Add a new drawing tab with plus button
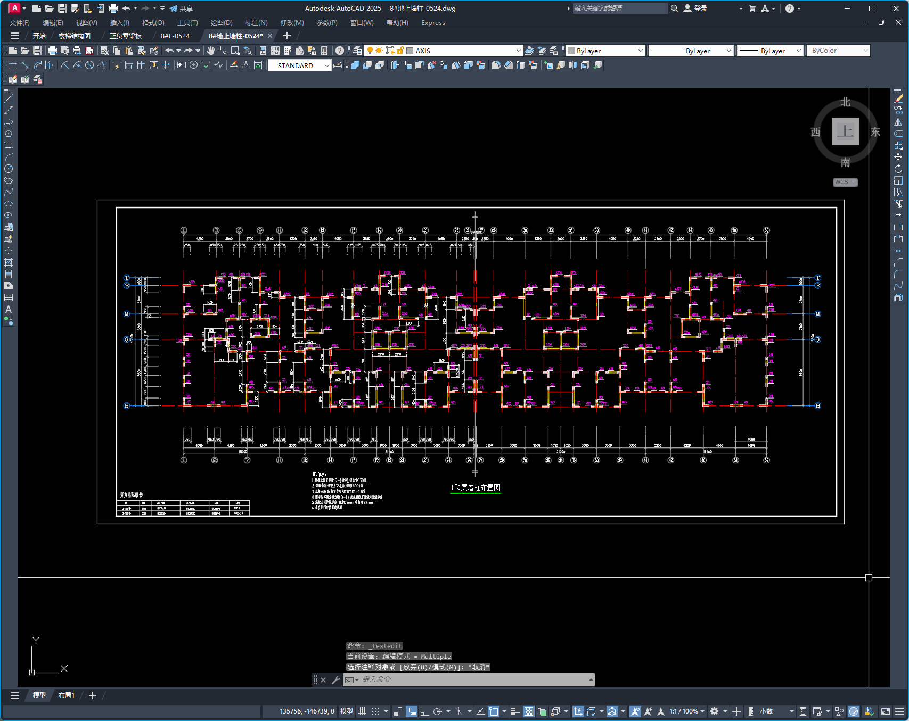Screen dimensions: 909x721 click(287, 36)
